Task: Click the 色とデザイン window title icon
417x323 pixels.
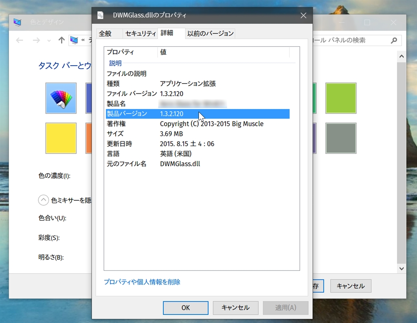Action: pyautogui.click(x=18, y=22)
